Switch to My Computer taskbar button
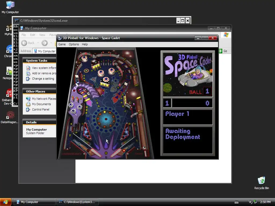The height and width of the screenshot is (206, 275). [x=35, y=202]
